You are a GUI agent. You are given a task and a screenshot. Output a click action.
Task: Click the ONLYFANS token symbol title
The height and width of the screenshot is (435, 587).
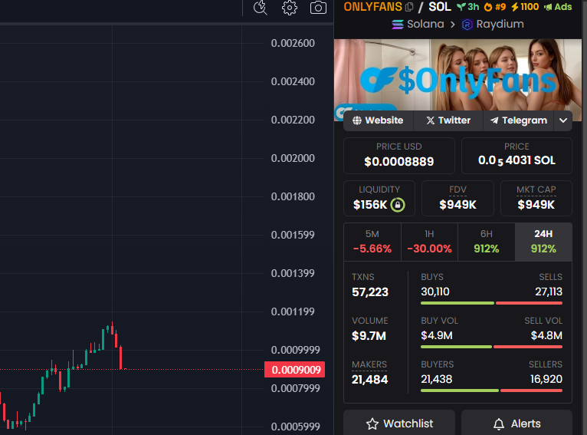[x=372, y=7]
